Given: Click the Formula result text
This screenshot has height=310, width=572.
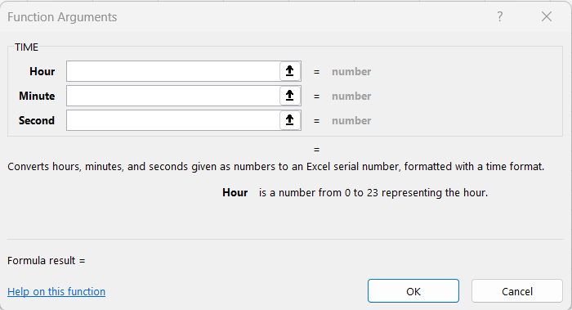Looking at the screenshot, I should pyautogui.click(x=47, y=260).
